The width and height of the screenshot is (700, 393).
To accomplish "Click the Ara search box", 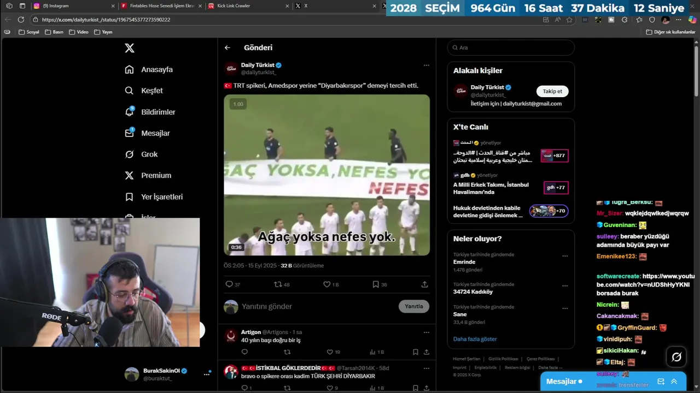I will (511, 47).
